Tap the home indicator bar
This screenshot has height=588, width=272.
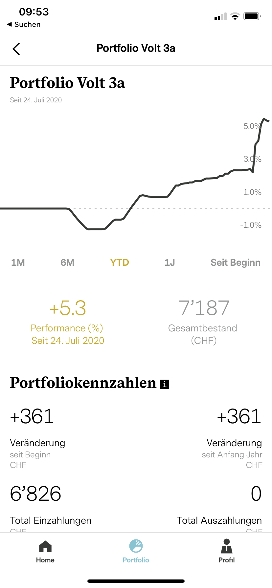136,581
